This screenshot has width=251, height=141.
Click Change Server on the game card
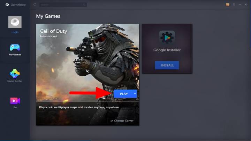point(122,120)
